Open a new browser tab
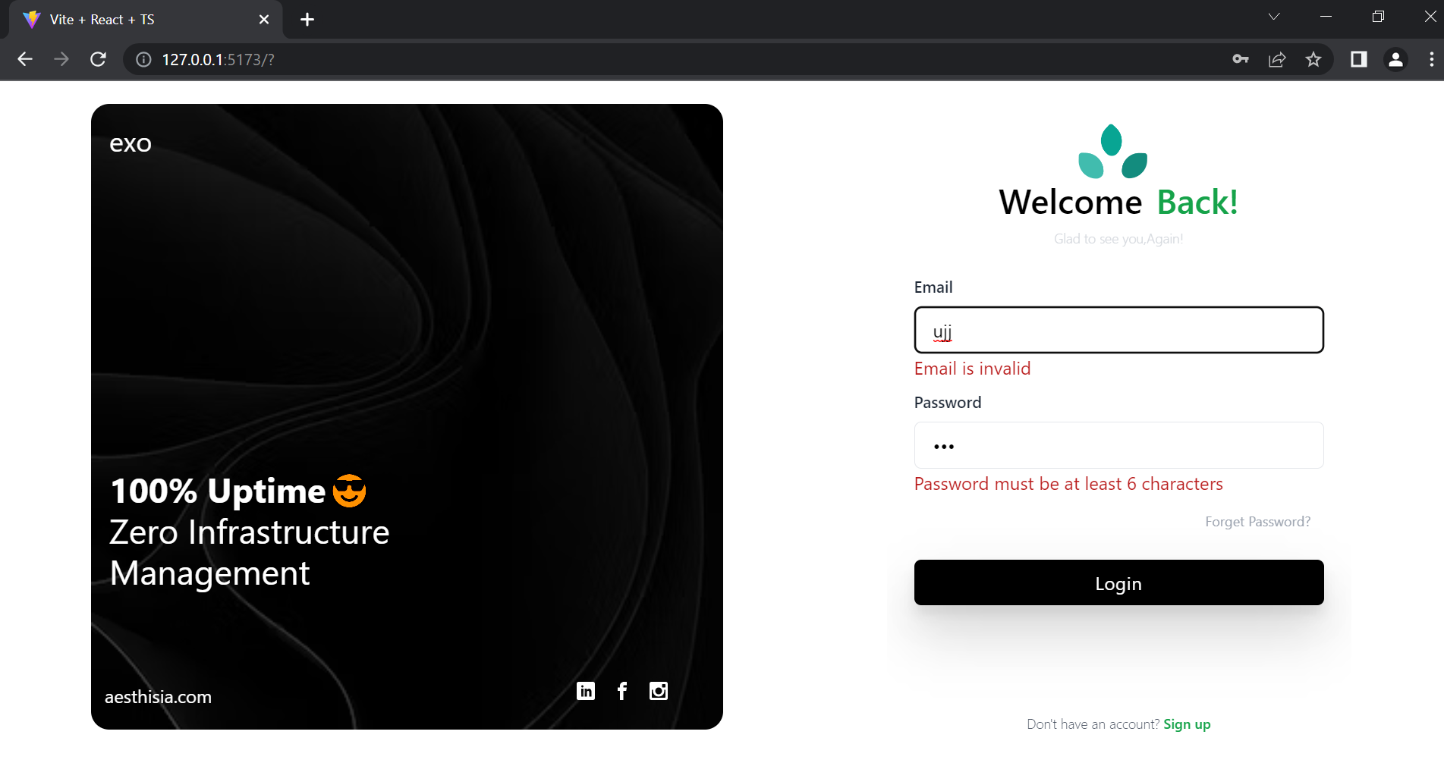This screenshot has width=1444, height=766. click(307, 20)
